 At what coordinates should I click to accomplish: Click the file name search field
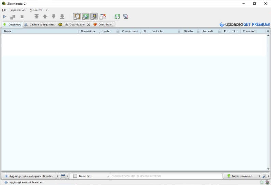point(166,176)
